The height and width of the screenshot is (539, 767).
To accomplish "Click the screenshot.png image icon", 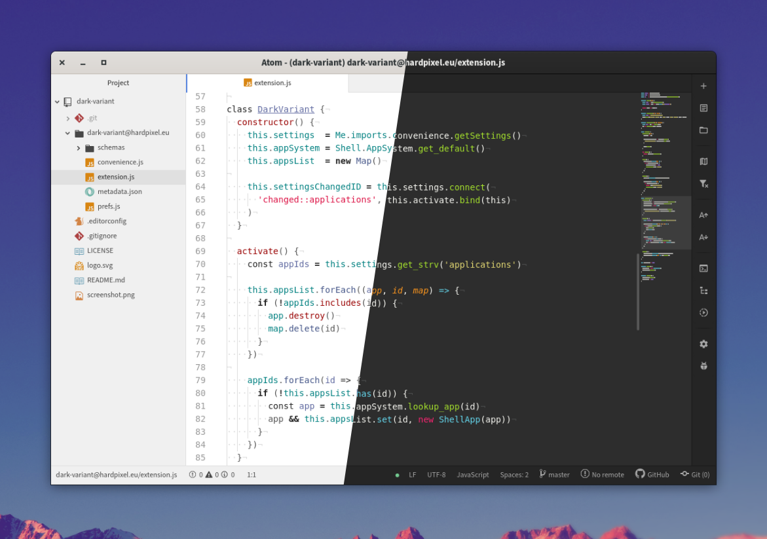I will 79,295.
